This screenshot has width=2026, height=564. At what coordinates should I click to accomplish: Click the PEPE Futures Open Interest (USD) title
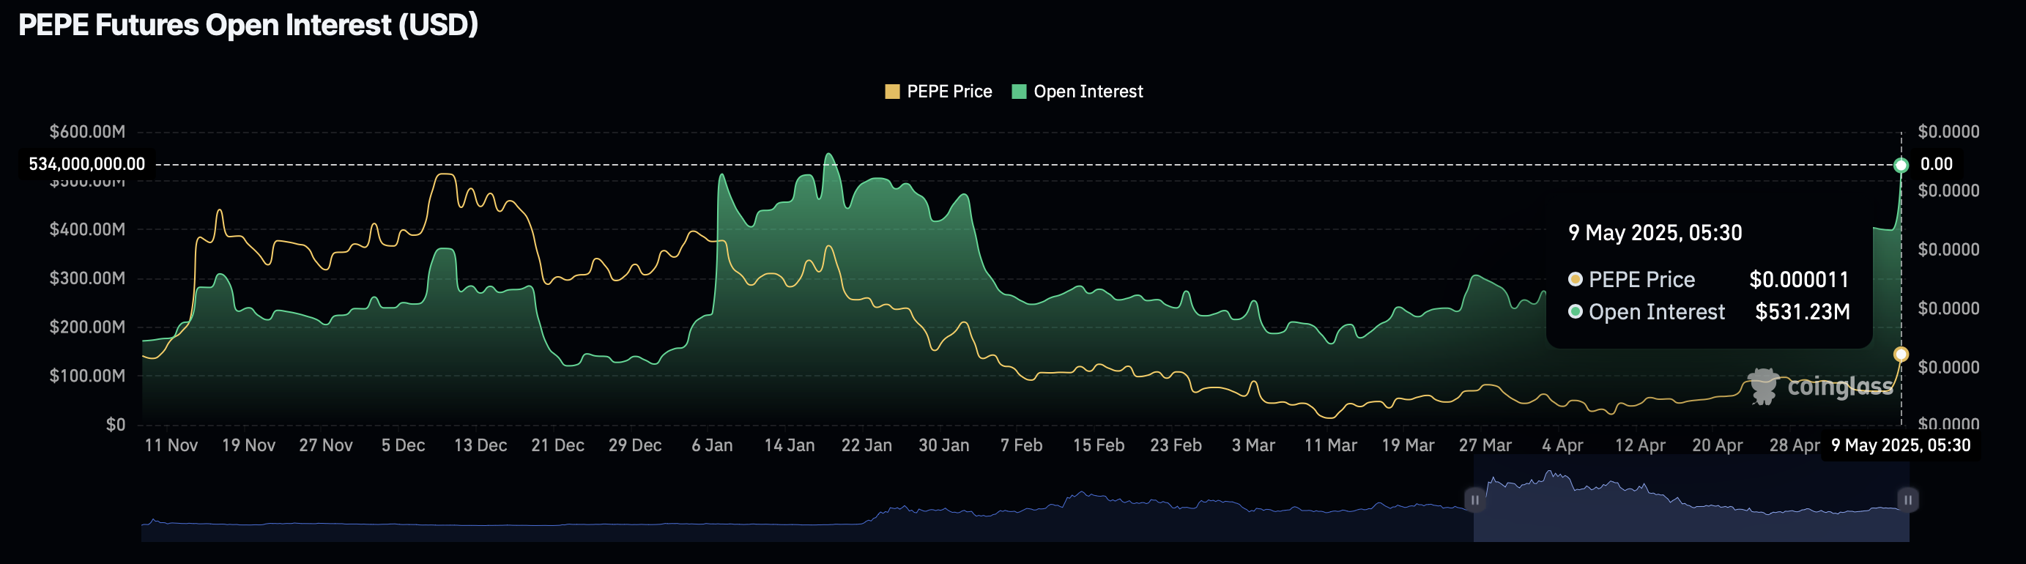tap(248, 24)
